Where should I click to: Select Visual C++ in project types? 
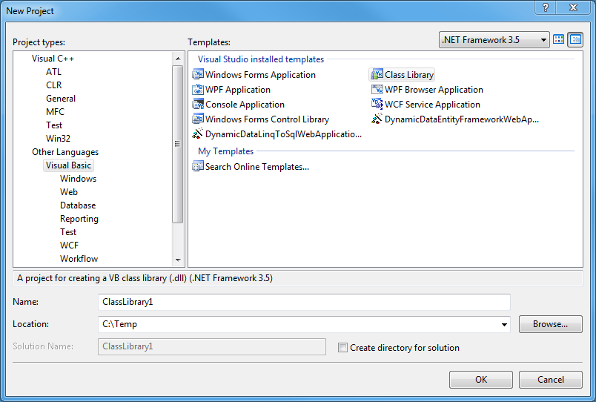click(53, 59)
